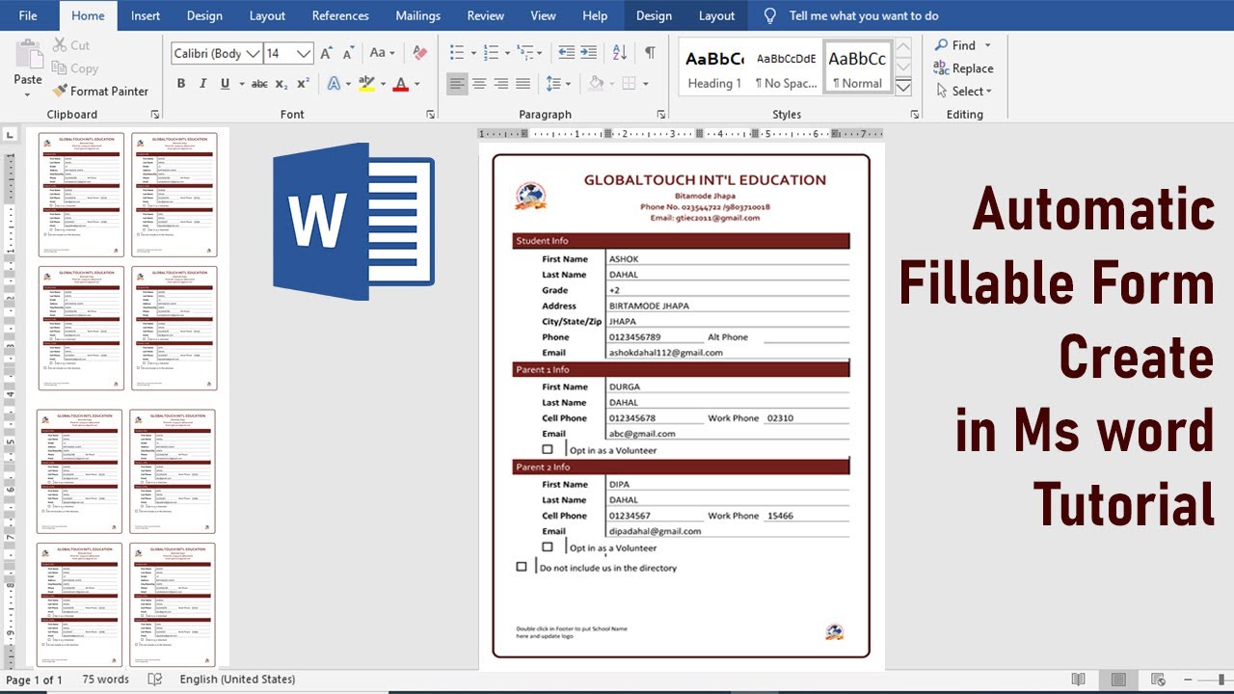This screenshot has width=1234, height=694.
Task: Apply superscript formatting
Action: click(x=303, y=84)
